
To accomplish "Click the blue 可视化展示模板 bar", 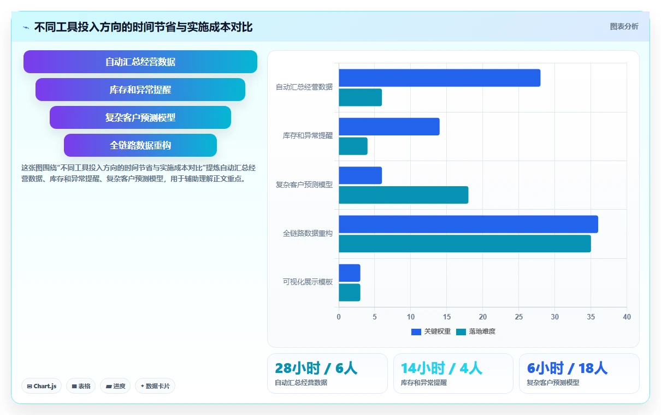I will coord(350,273).
